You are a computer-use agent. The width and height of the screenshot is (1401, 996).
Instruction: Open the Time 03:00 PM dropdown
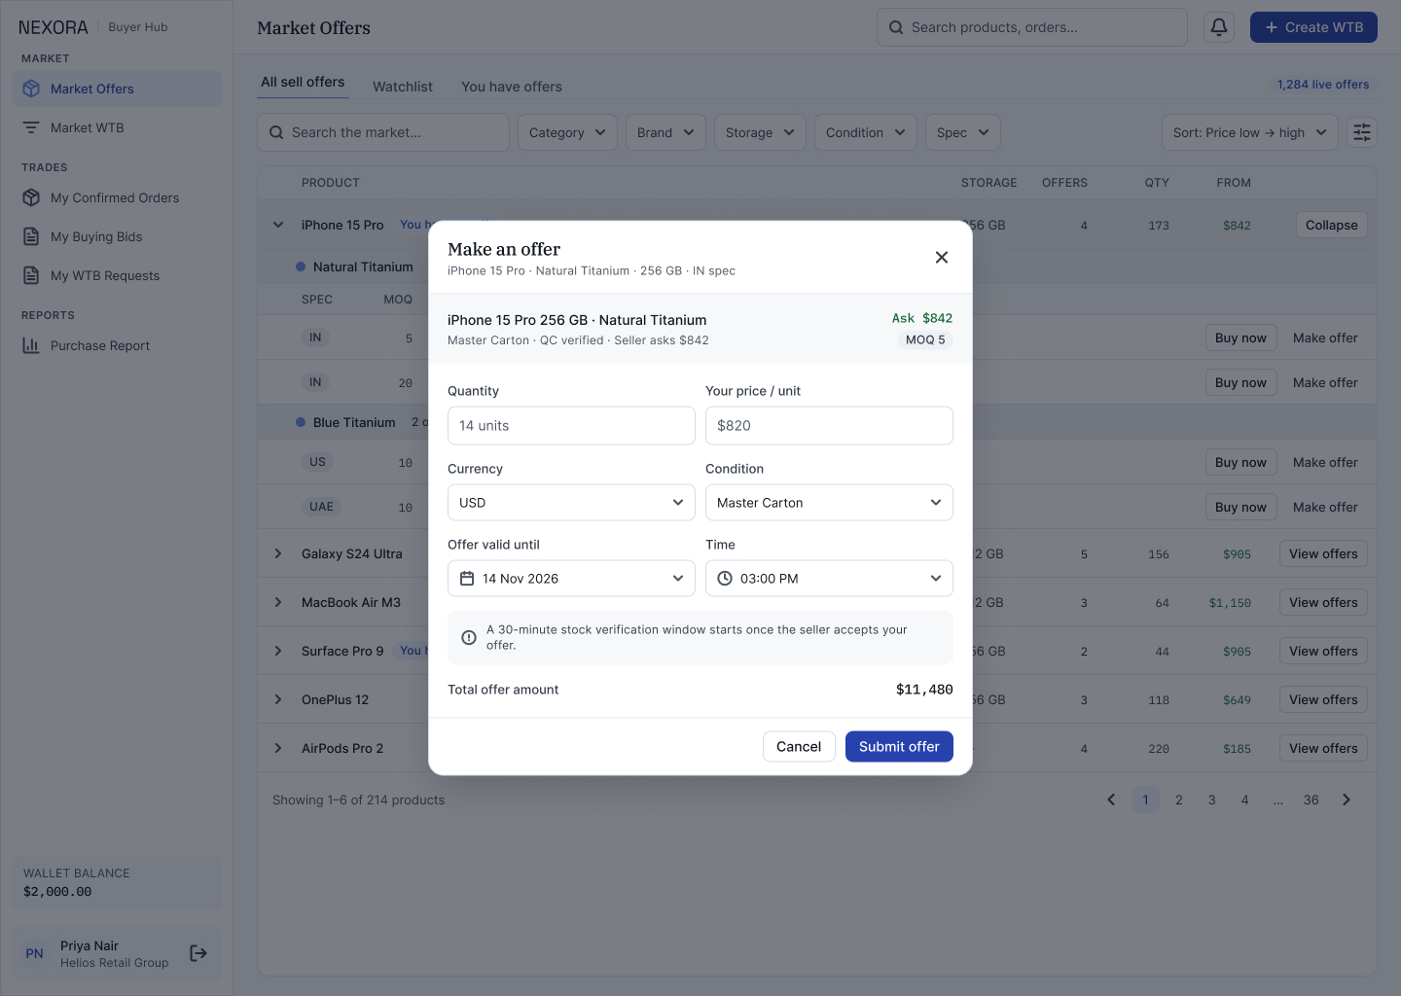click(x=829, y=579)
